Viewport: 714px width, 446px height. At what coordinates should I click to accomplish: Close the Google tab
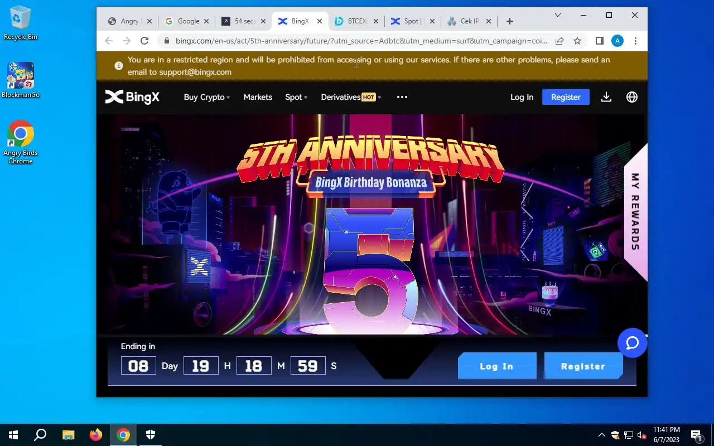(x=206, y=21)
